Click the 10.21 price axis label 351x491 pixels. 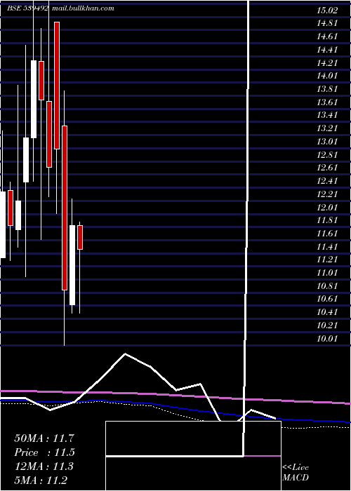[327, 325]
